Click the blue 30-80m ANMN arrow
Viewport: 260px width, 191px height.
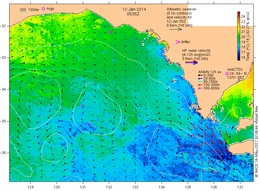200,78
